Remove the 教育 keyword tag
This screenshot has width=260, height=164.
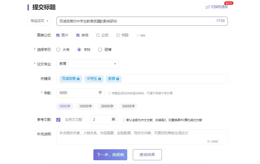click(118, 79)
